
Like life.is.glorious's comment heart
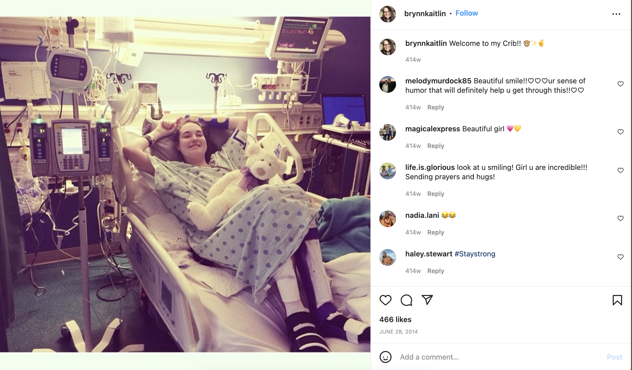(x=620, y=170)
